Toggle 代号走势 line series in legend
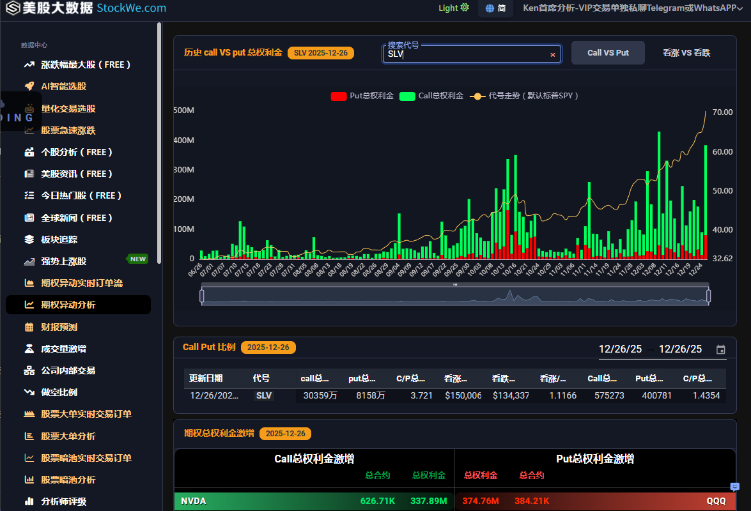The width and height of the screenshot is (751, 511). [x=525, y=96]
